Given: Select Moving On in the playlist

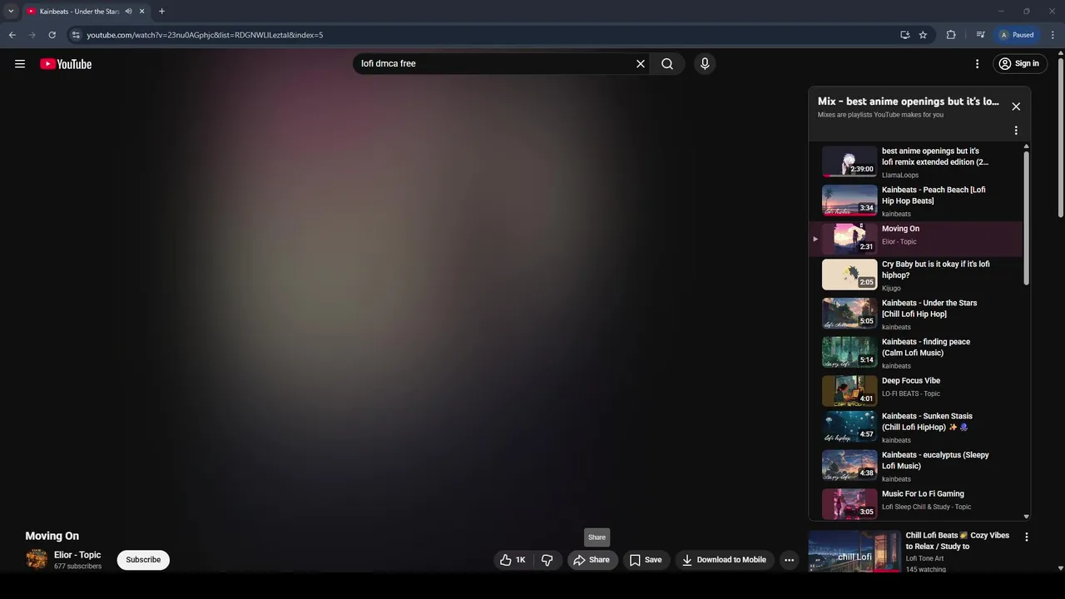Looking at the screenshot, I should click(x=915, y=239).
